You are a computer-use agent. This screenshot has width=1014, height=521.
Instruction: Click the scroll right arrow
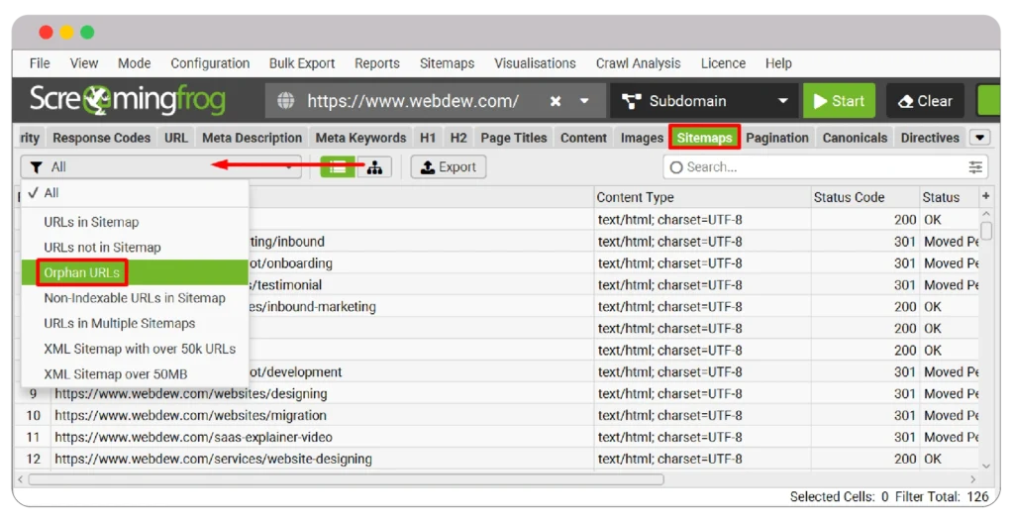coord(973,479)
